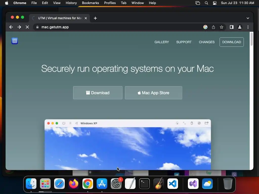Viewport: 259px width, 194px height.
Task: Open Chrome three-dot menu
Action: pos(248,27)
